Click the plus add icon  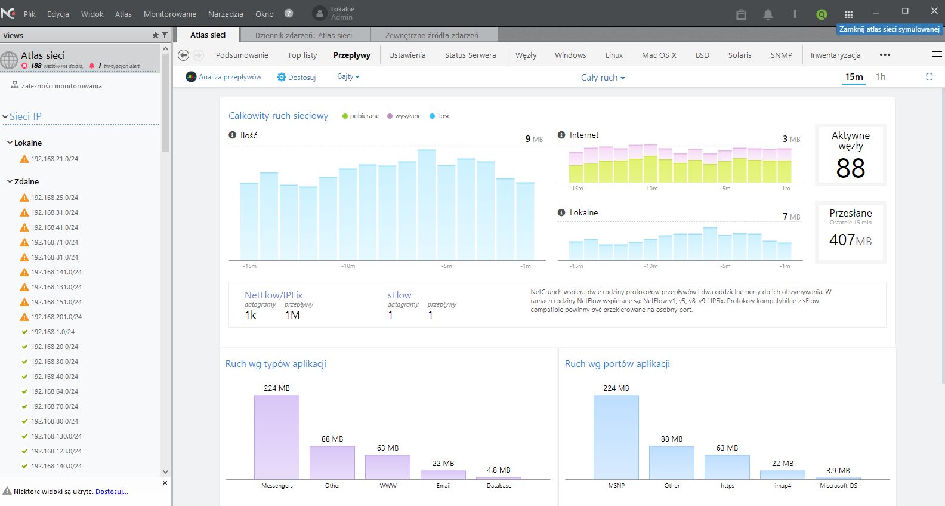point(795,14)
